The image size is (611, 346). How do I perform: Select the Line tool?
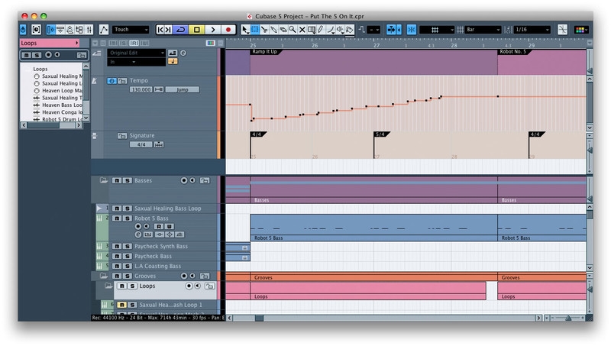click(x=331, y=30)
